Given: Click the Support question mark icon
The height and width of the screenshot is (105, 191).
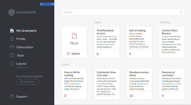Looking at the screenshot, I should click(x=12, y=96).
